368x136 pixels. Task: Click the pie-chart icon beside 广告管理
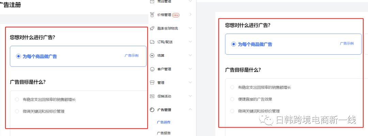[x=152, y=110]
